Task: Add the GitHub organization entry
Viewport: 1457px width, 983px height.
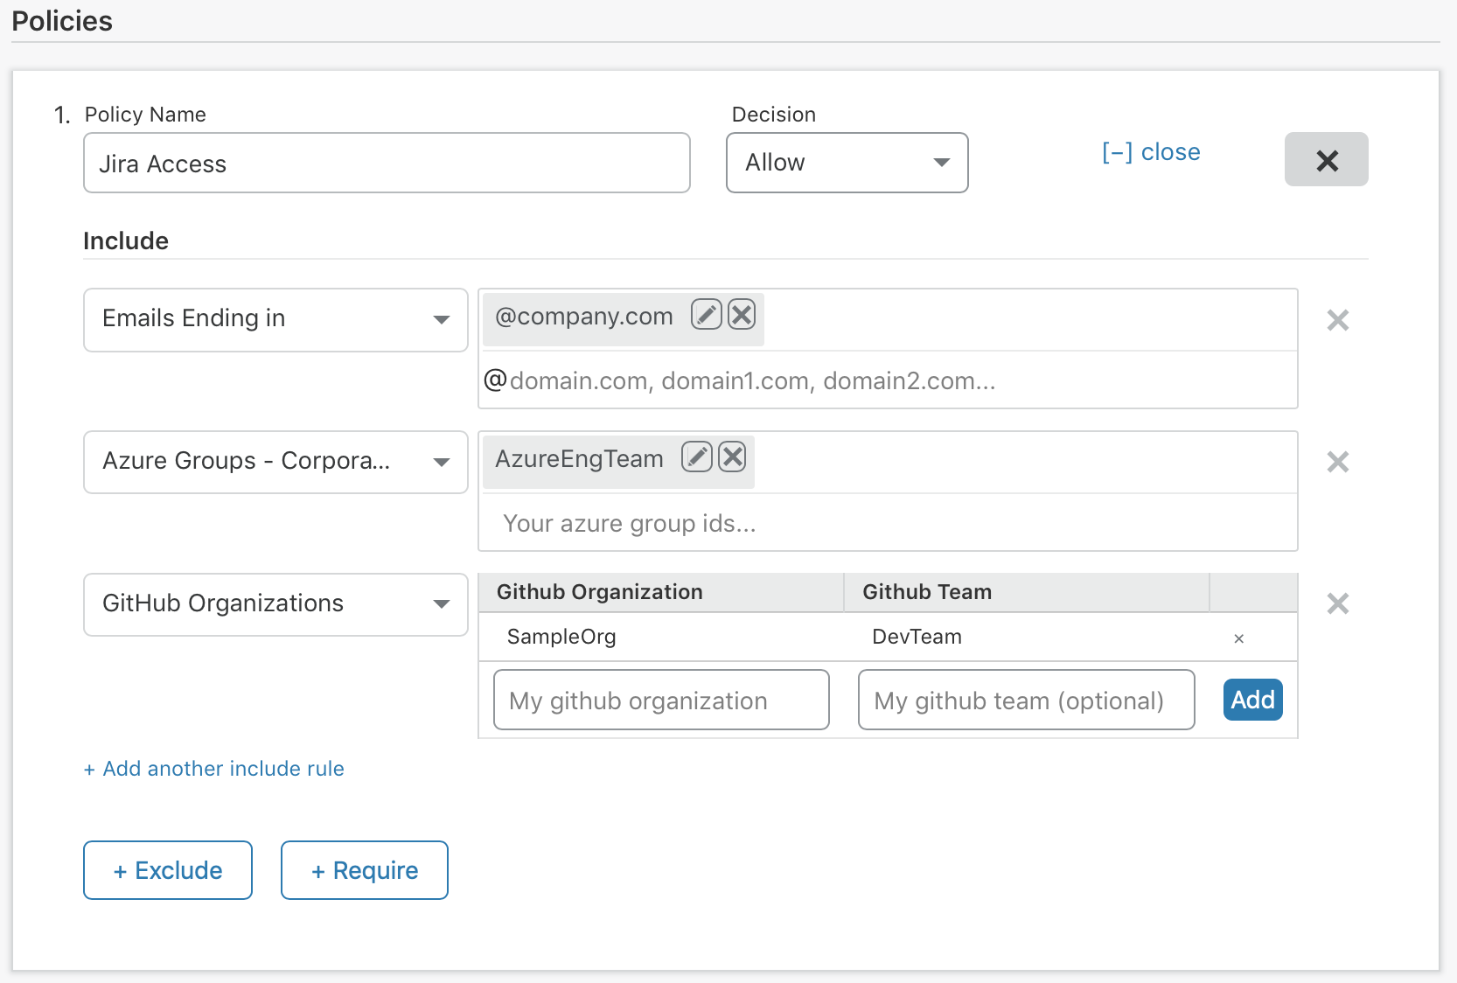Action: pyautogui.click(x=1252, y=700)
